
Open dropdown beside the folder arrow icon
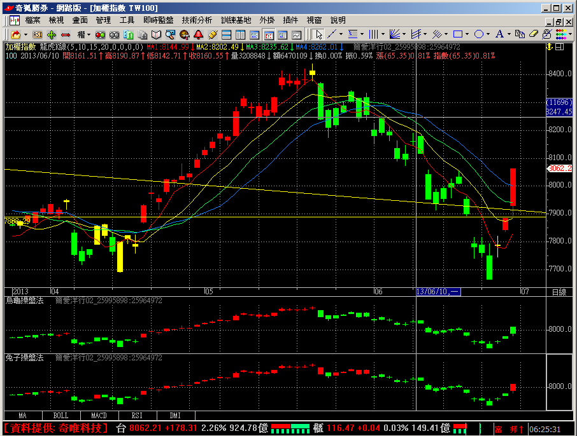[25, 34]
